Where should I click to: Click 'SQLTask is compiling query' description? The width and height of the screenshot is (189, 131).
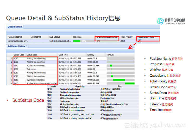pyautogui.click(x=73, y=107)
